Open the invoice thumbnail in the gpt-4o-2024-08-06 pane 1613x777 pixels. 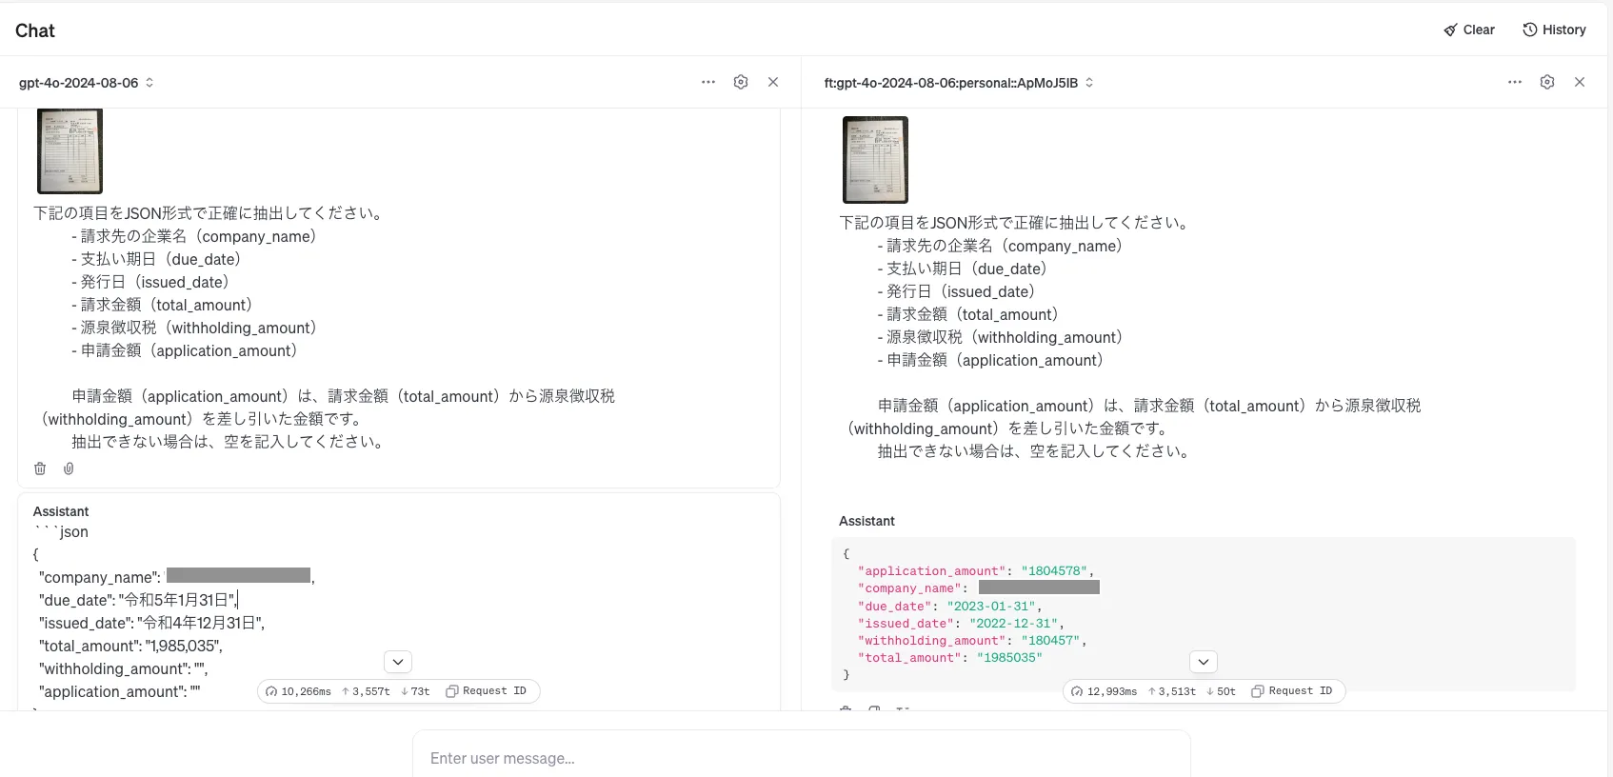coord(70,151)
